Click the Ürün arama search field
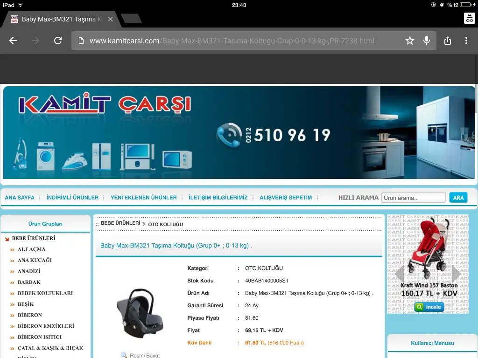 [414, 198]
